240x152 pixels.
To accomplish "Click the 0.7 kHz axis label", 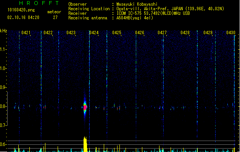I will (3, 125).
